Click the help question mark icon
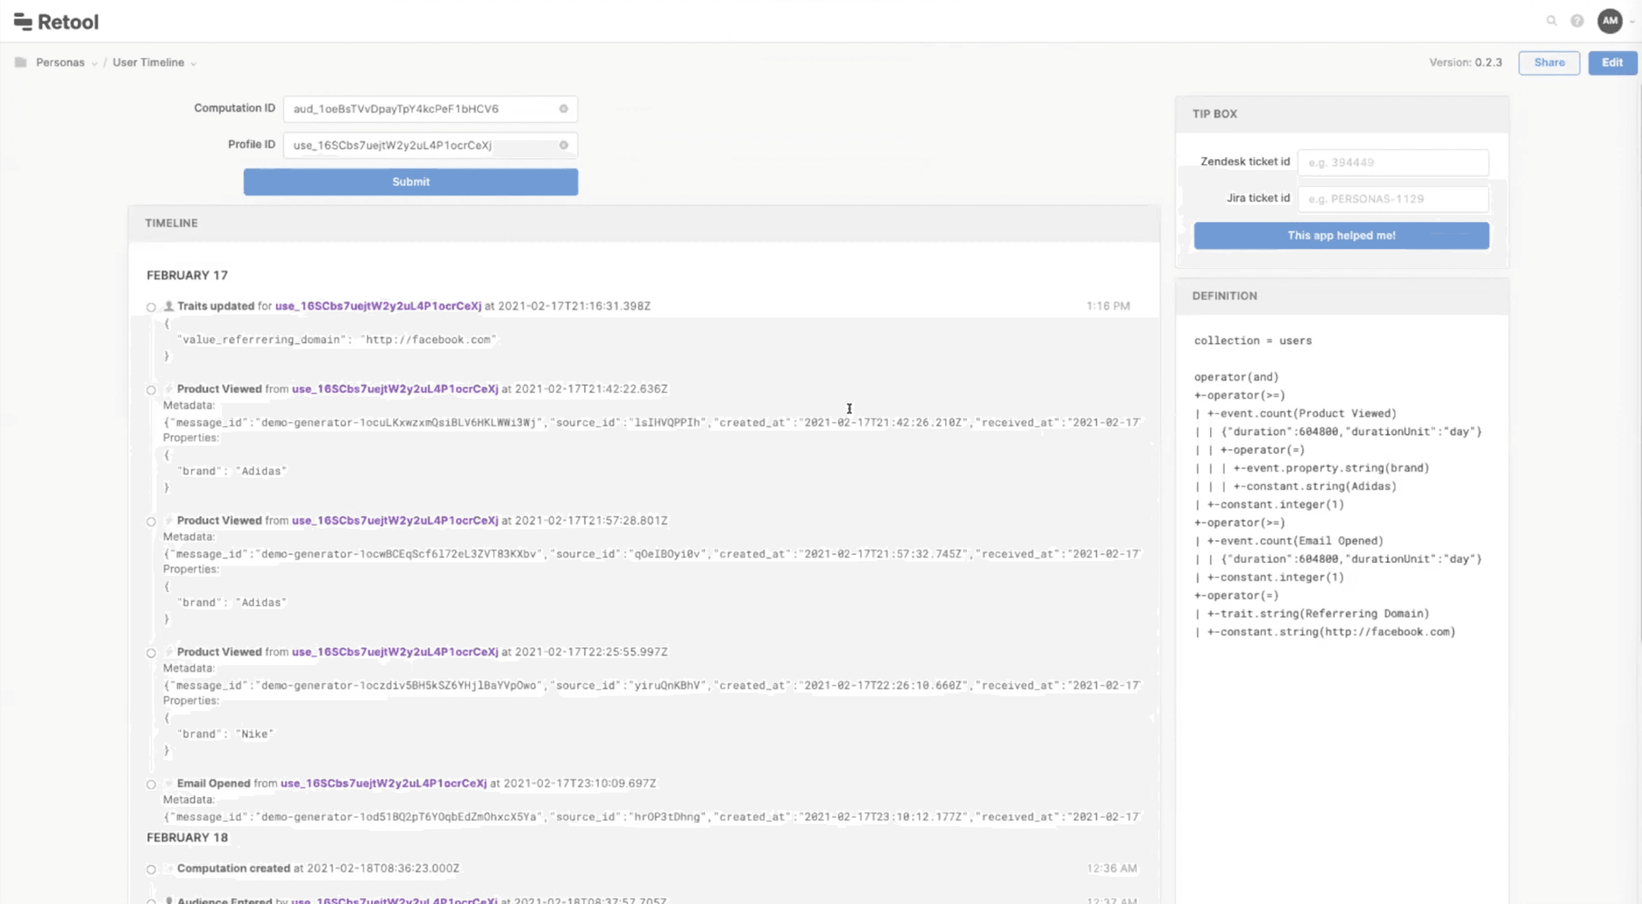 point(1577,21)
